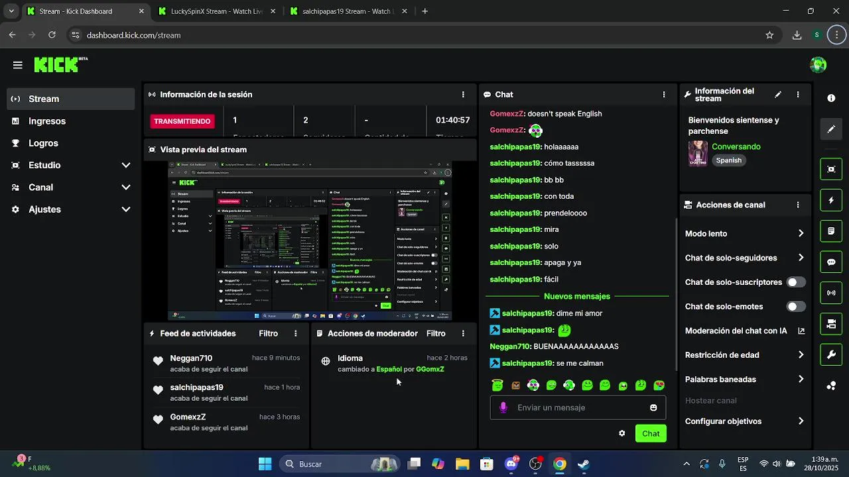Open Chat de solo-seguidores options arrow

click(x=801, y=258)
